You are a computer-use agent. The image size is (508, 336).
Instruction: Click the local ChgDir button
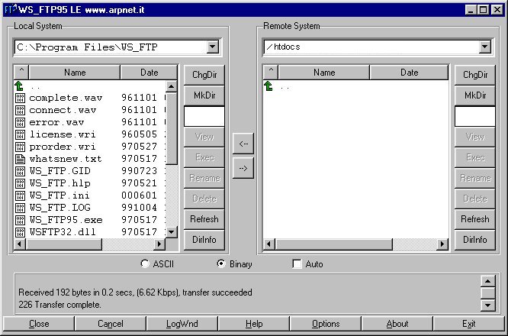click(204, 74)
